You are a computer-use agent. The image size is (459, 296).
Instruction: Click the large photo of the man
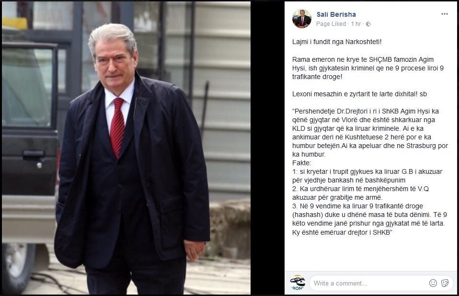(x=126, y=148)
